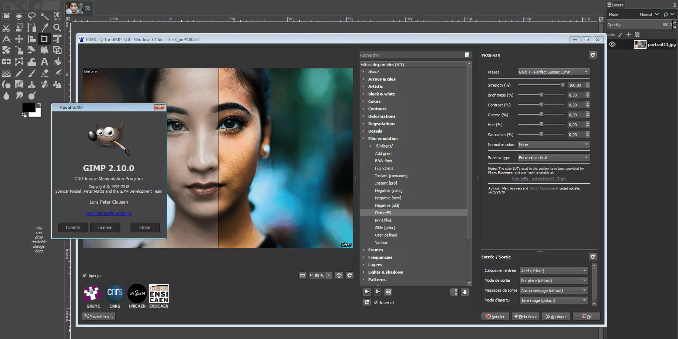
Task: Open the Normalize colors dropdown
Action: pyautogui.click(x=553, y=144)
